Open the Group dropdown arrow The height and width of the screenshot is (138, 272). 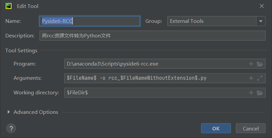261,21
